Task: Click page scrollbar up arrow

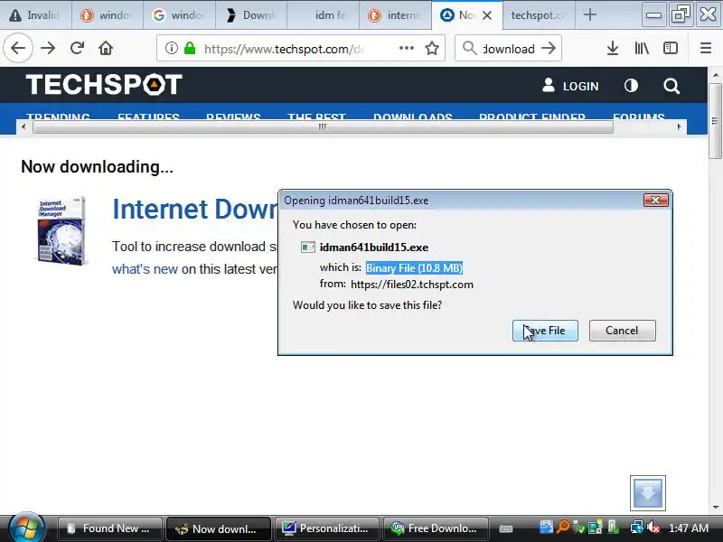Action: (715, 75)
